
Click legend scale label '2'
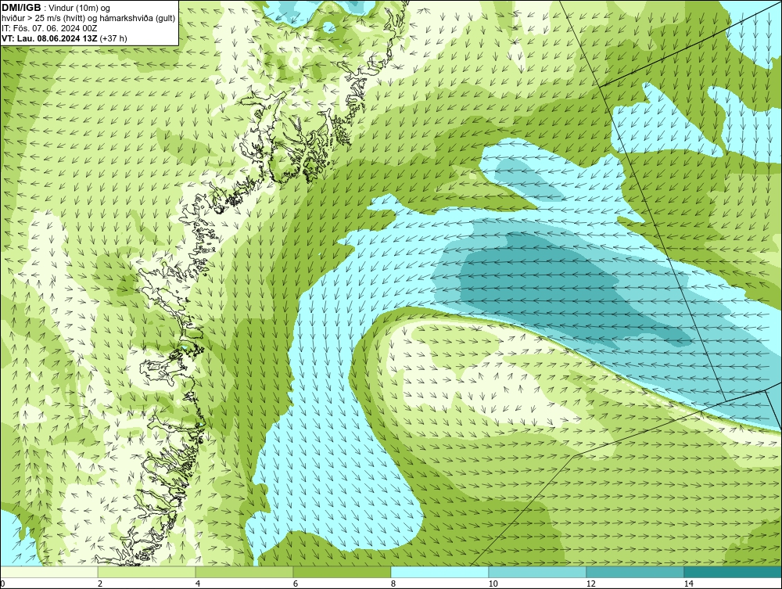point(100,584)
